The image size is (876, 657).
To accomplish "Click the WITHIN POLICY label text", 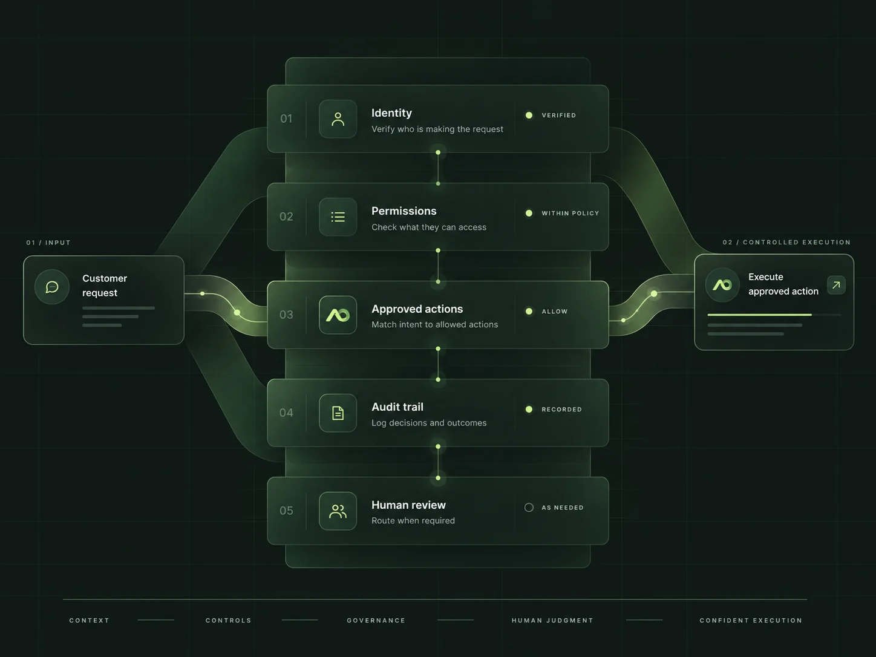I will coord(570,214).
